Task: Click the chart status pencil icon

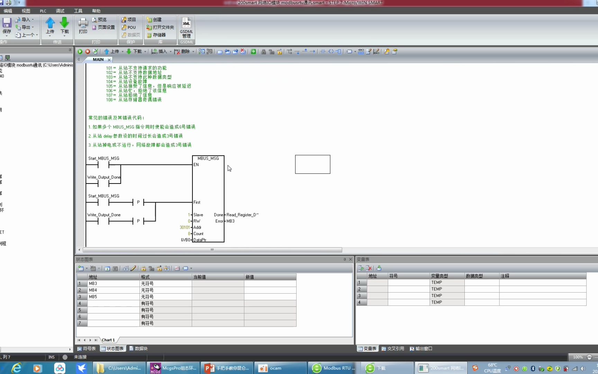Action: [133, 268]
